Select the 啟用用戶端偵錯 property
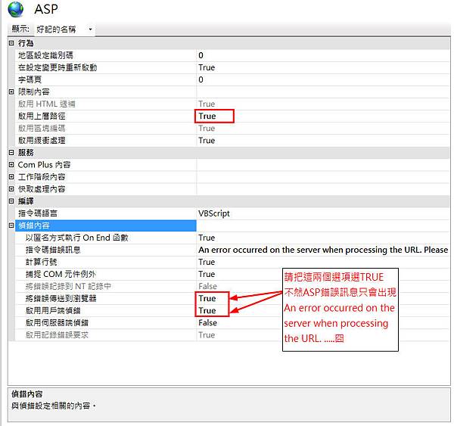This screenshot has height=426, width=454. [x=53, y=311]
